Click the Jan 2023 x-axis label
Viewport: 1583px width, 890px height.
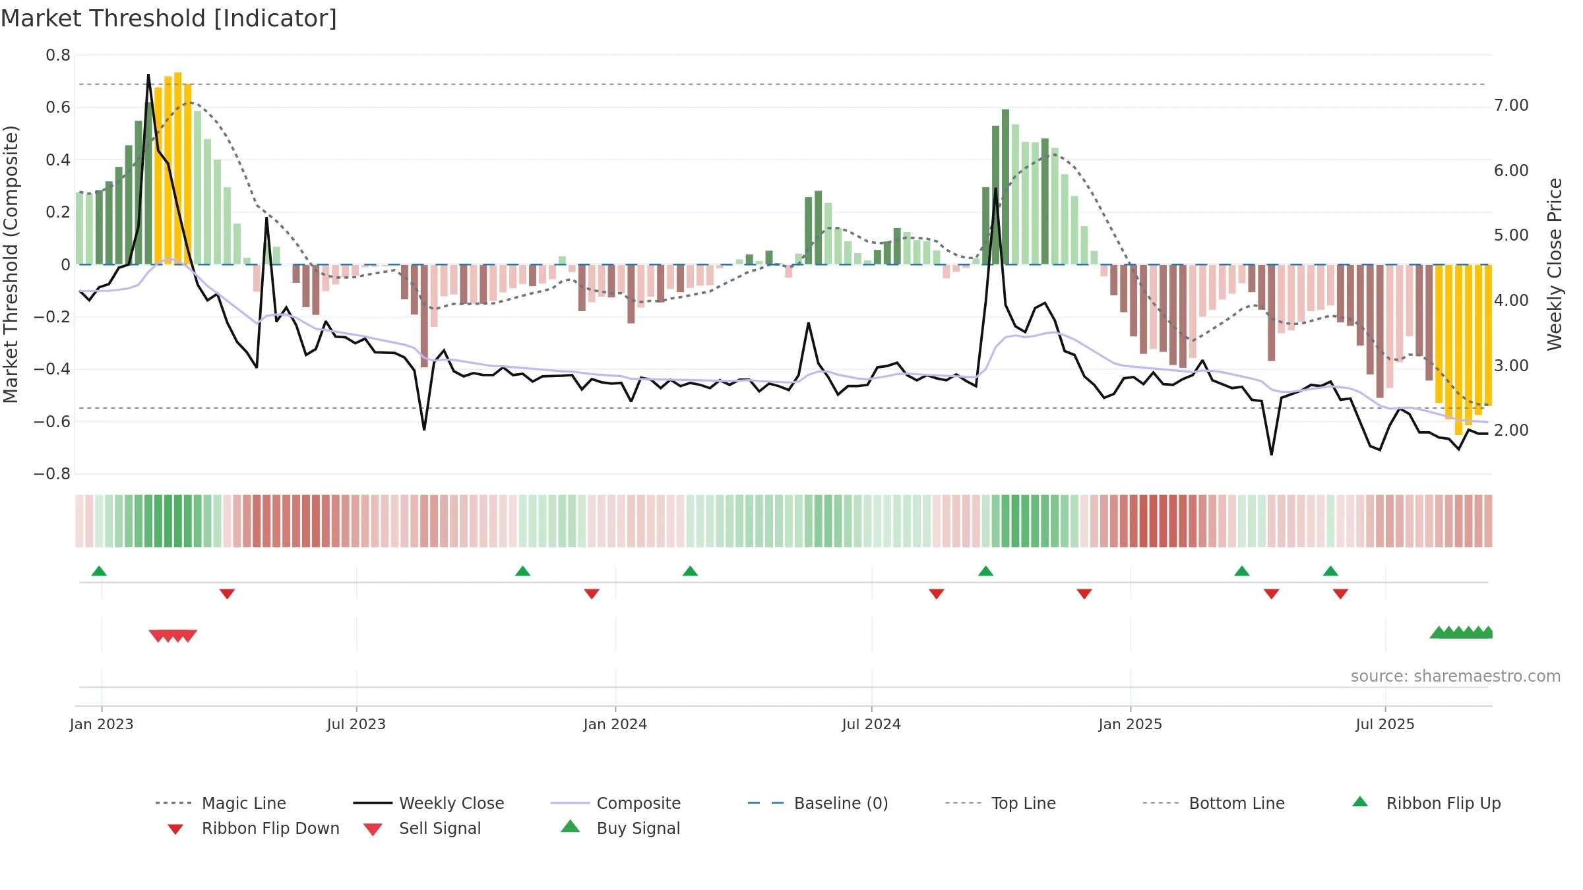tap(102, 724)
